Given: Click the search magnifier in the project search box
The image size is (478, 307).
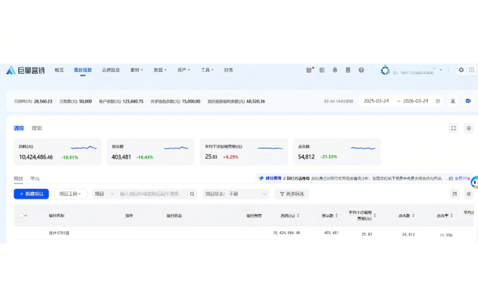Looking at the screenshot, I should pos(192,194).
